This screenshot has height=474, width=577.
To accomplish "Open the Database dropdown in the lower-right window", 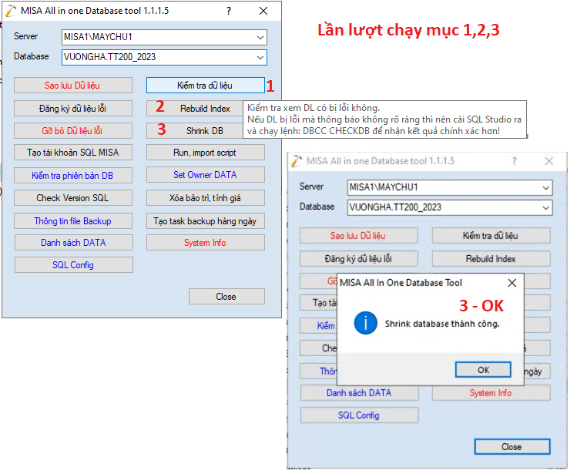I will click(545, 207).
